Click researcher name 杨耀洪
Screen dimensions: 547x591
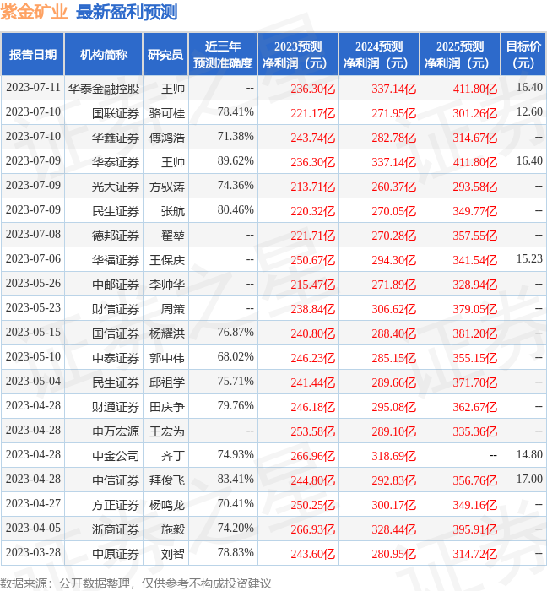pyautogui.click(x=167, y=333)
